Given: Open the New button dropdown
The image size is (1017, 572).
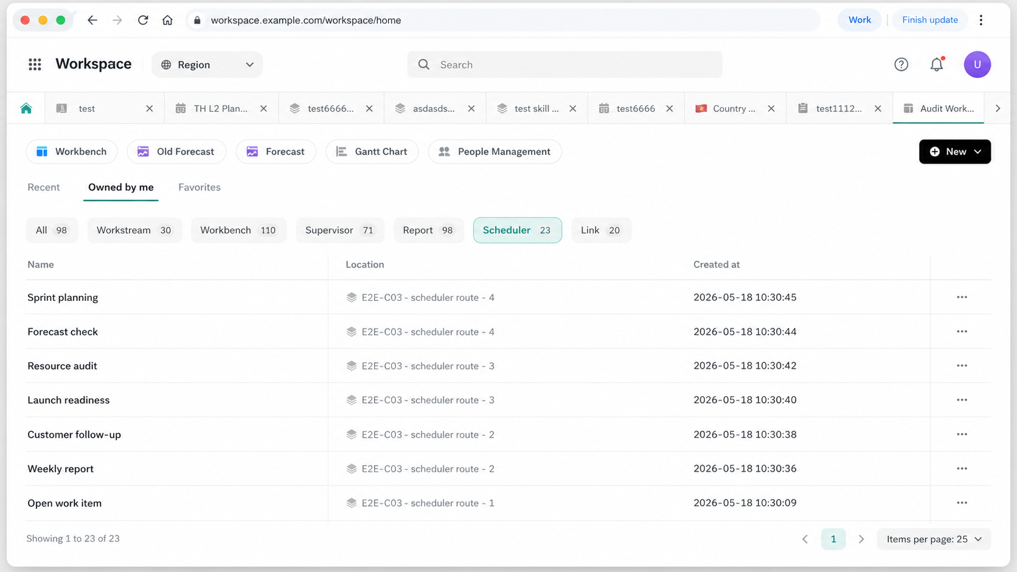Looking at the screenshot, I should 954,151.
